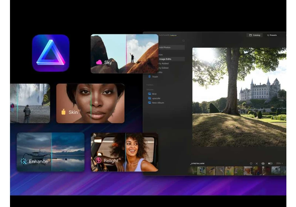Select the blue flying bird filmstrip thumbnail
This screenshot has width=296, height=207.
click(201, 171)
